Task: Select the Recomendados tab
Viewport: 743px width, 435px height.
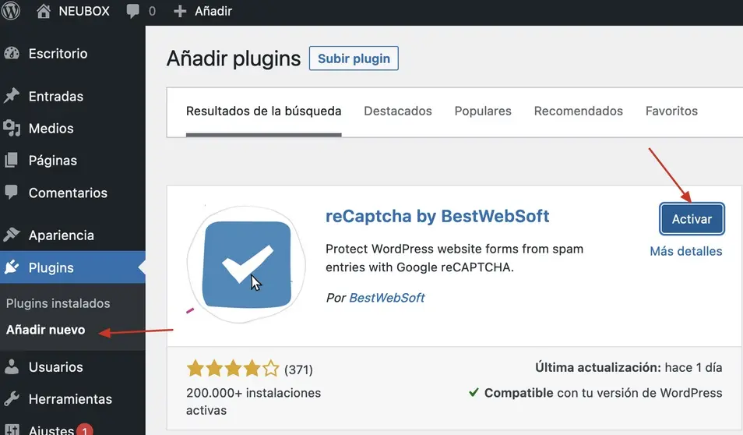Action: point(578,111)
